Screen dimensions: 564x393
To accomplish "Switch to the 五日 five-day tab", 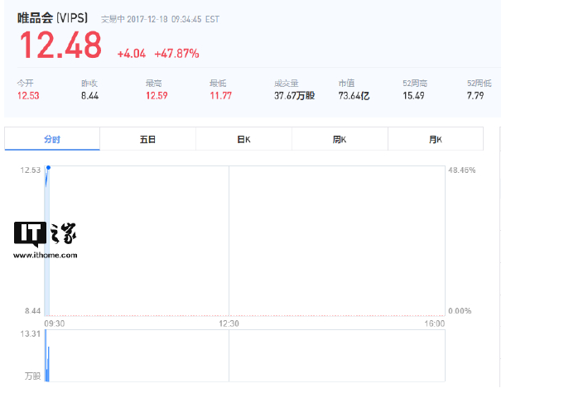I will [148, 139].
